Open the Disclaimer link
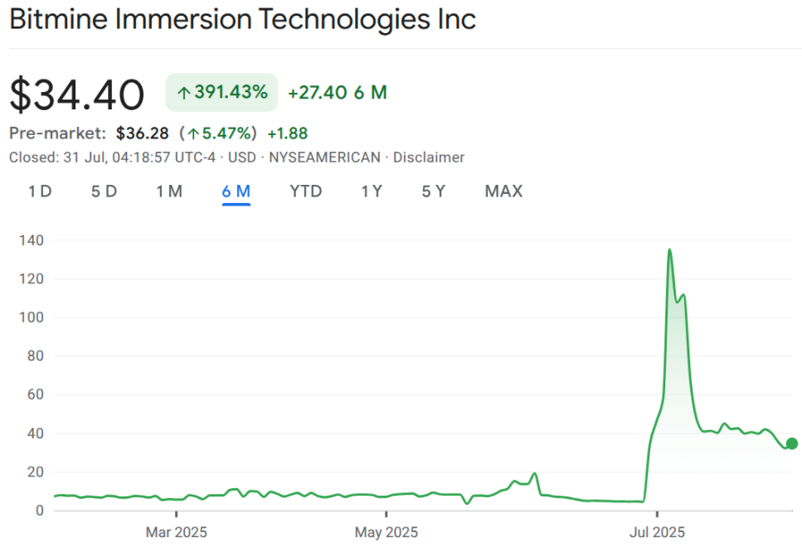This screenshot has width=802, height=547. (429, 157)
